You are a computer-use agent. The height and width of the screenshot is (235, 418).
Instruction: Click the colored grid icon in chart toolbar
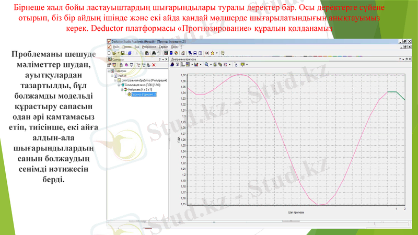pyautogui.click(x=188, y=64)
